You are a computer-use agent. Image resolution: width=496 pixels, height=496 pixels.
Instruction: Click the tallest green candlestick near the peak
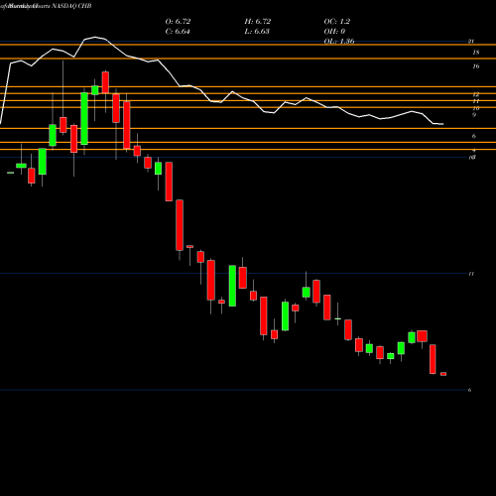click(84, 119)
